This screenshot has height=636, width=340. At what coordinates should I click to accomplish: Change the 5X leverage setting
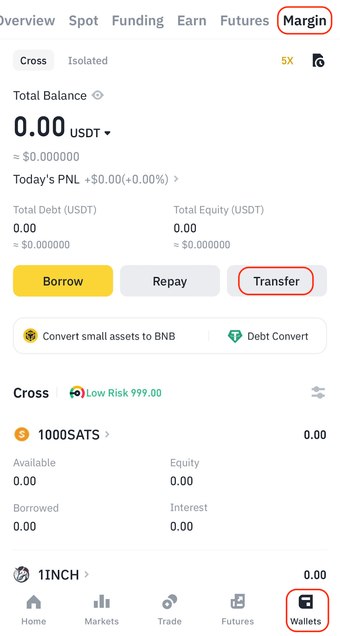[287, 61]
